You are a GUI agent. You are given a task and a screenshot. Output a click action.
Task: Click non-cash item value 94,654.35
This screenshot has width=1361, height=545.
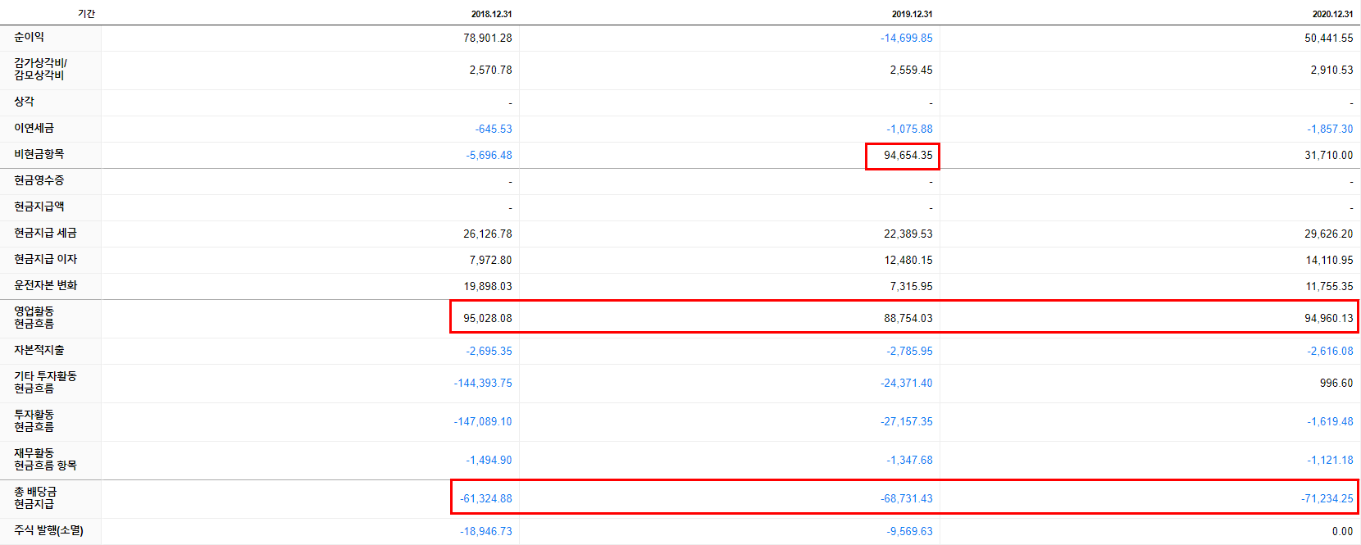(908, 155)
